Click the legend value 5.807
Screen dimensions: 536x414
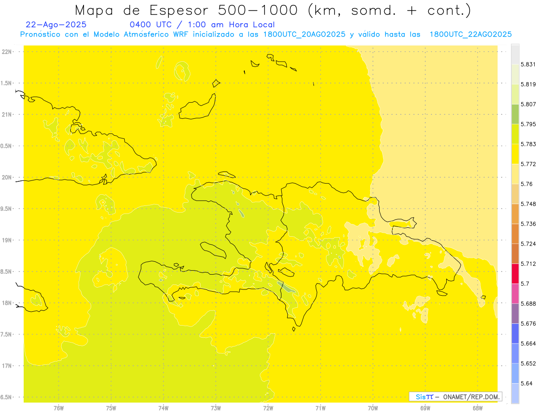[528, 104]
